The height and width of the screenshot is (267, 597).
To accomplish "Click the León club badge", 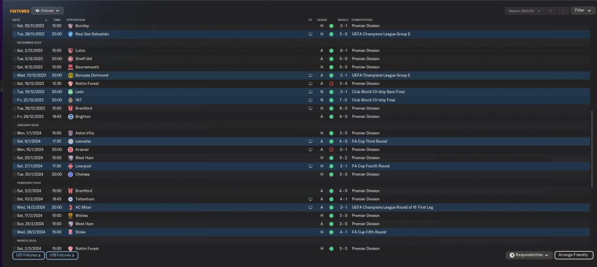I will (70, 92).
